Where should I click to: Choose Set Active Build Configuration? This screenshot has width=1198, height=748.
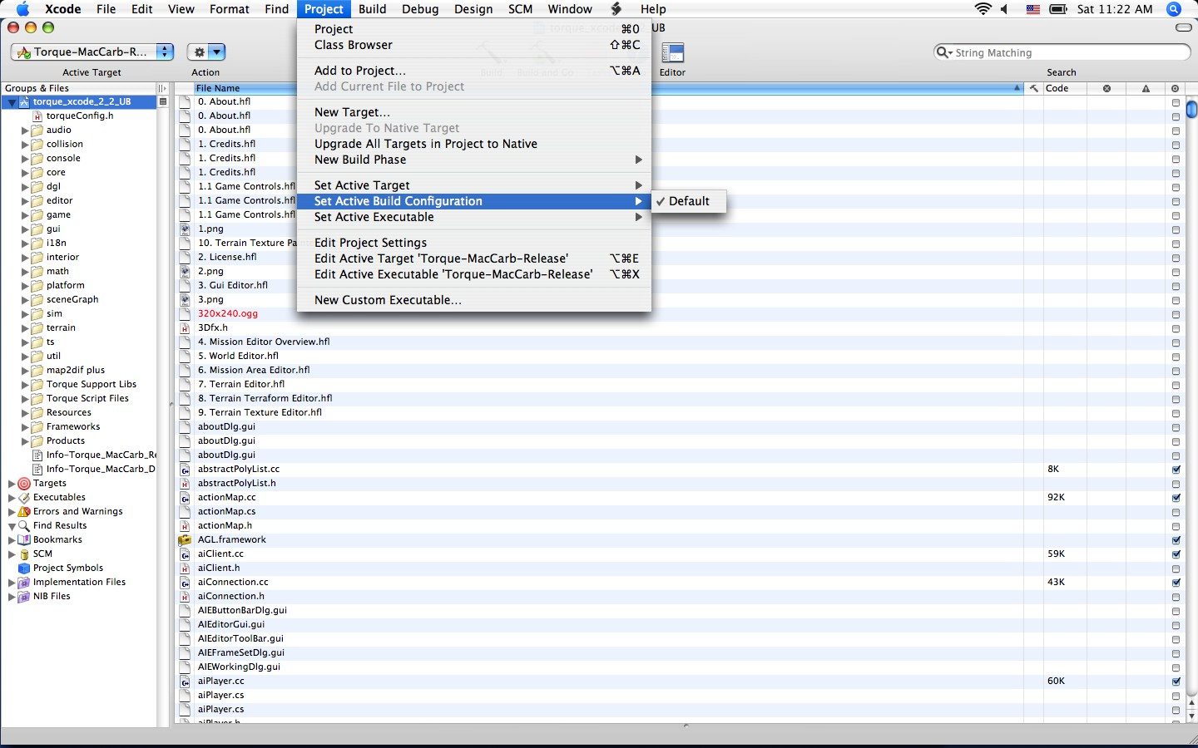(474, 201)
